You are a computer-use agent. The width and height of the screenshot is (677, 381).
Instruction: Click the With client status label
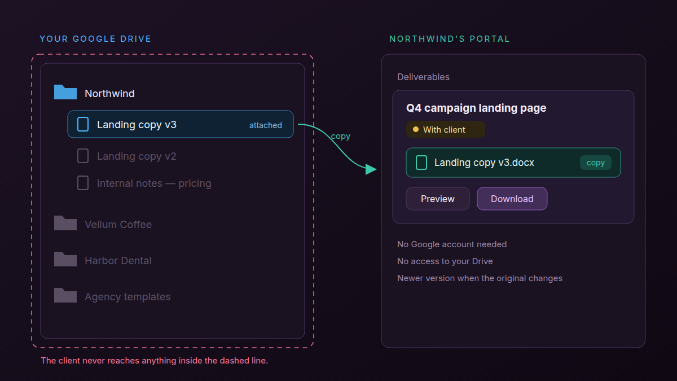(444, 130)
